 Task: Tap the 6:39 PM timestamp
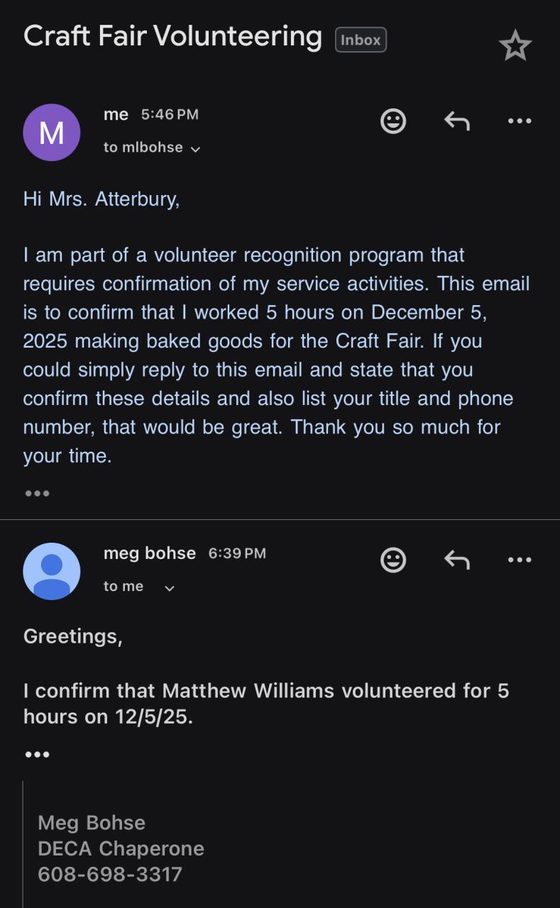pyautogui.click(x=237, y=553)
